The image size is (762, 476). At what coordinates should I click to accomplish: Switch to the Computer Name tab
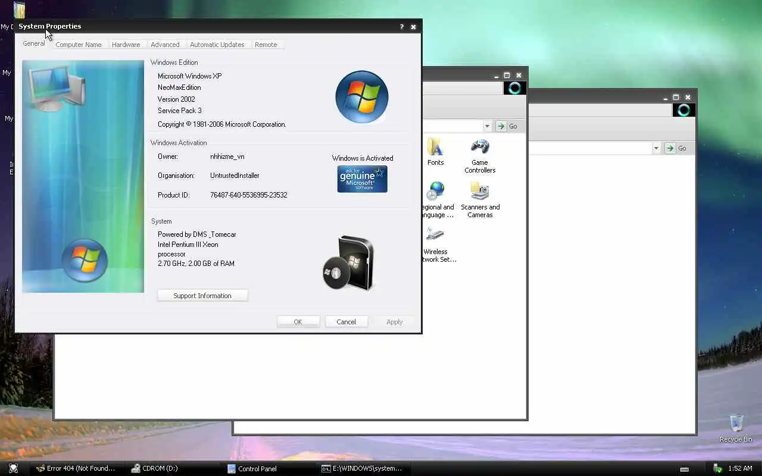(79, 45)
